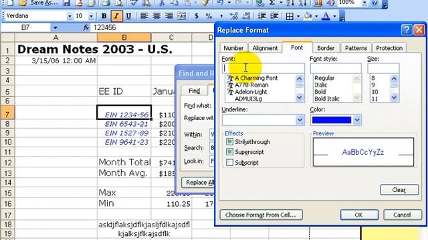This screenshot has width=428, height=240.
Task: Apply Comma Style icon
Action: (221, 16)
